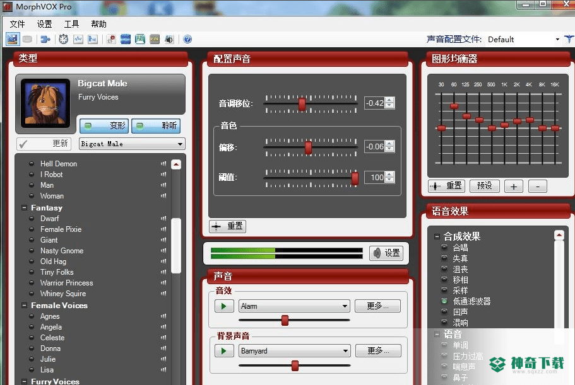Open the 工具 menu
The image size is (575, 385).
tap(71, 24)
